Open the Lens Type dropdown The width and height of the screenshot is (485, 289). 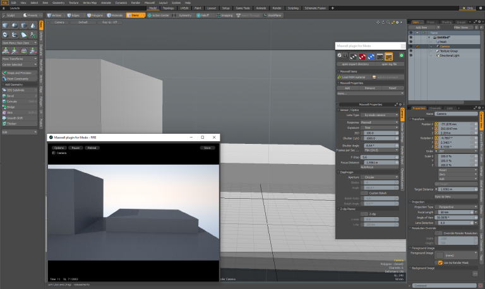click(380, 115)
